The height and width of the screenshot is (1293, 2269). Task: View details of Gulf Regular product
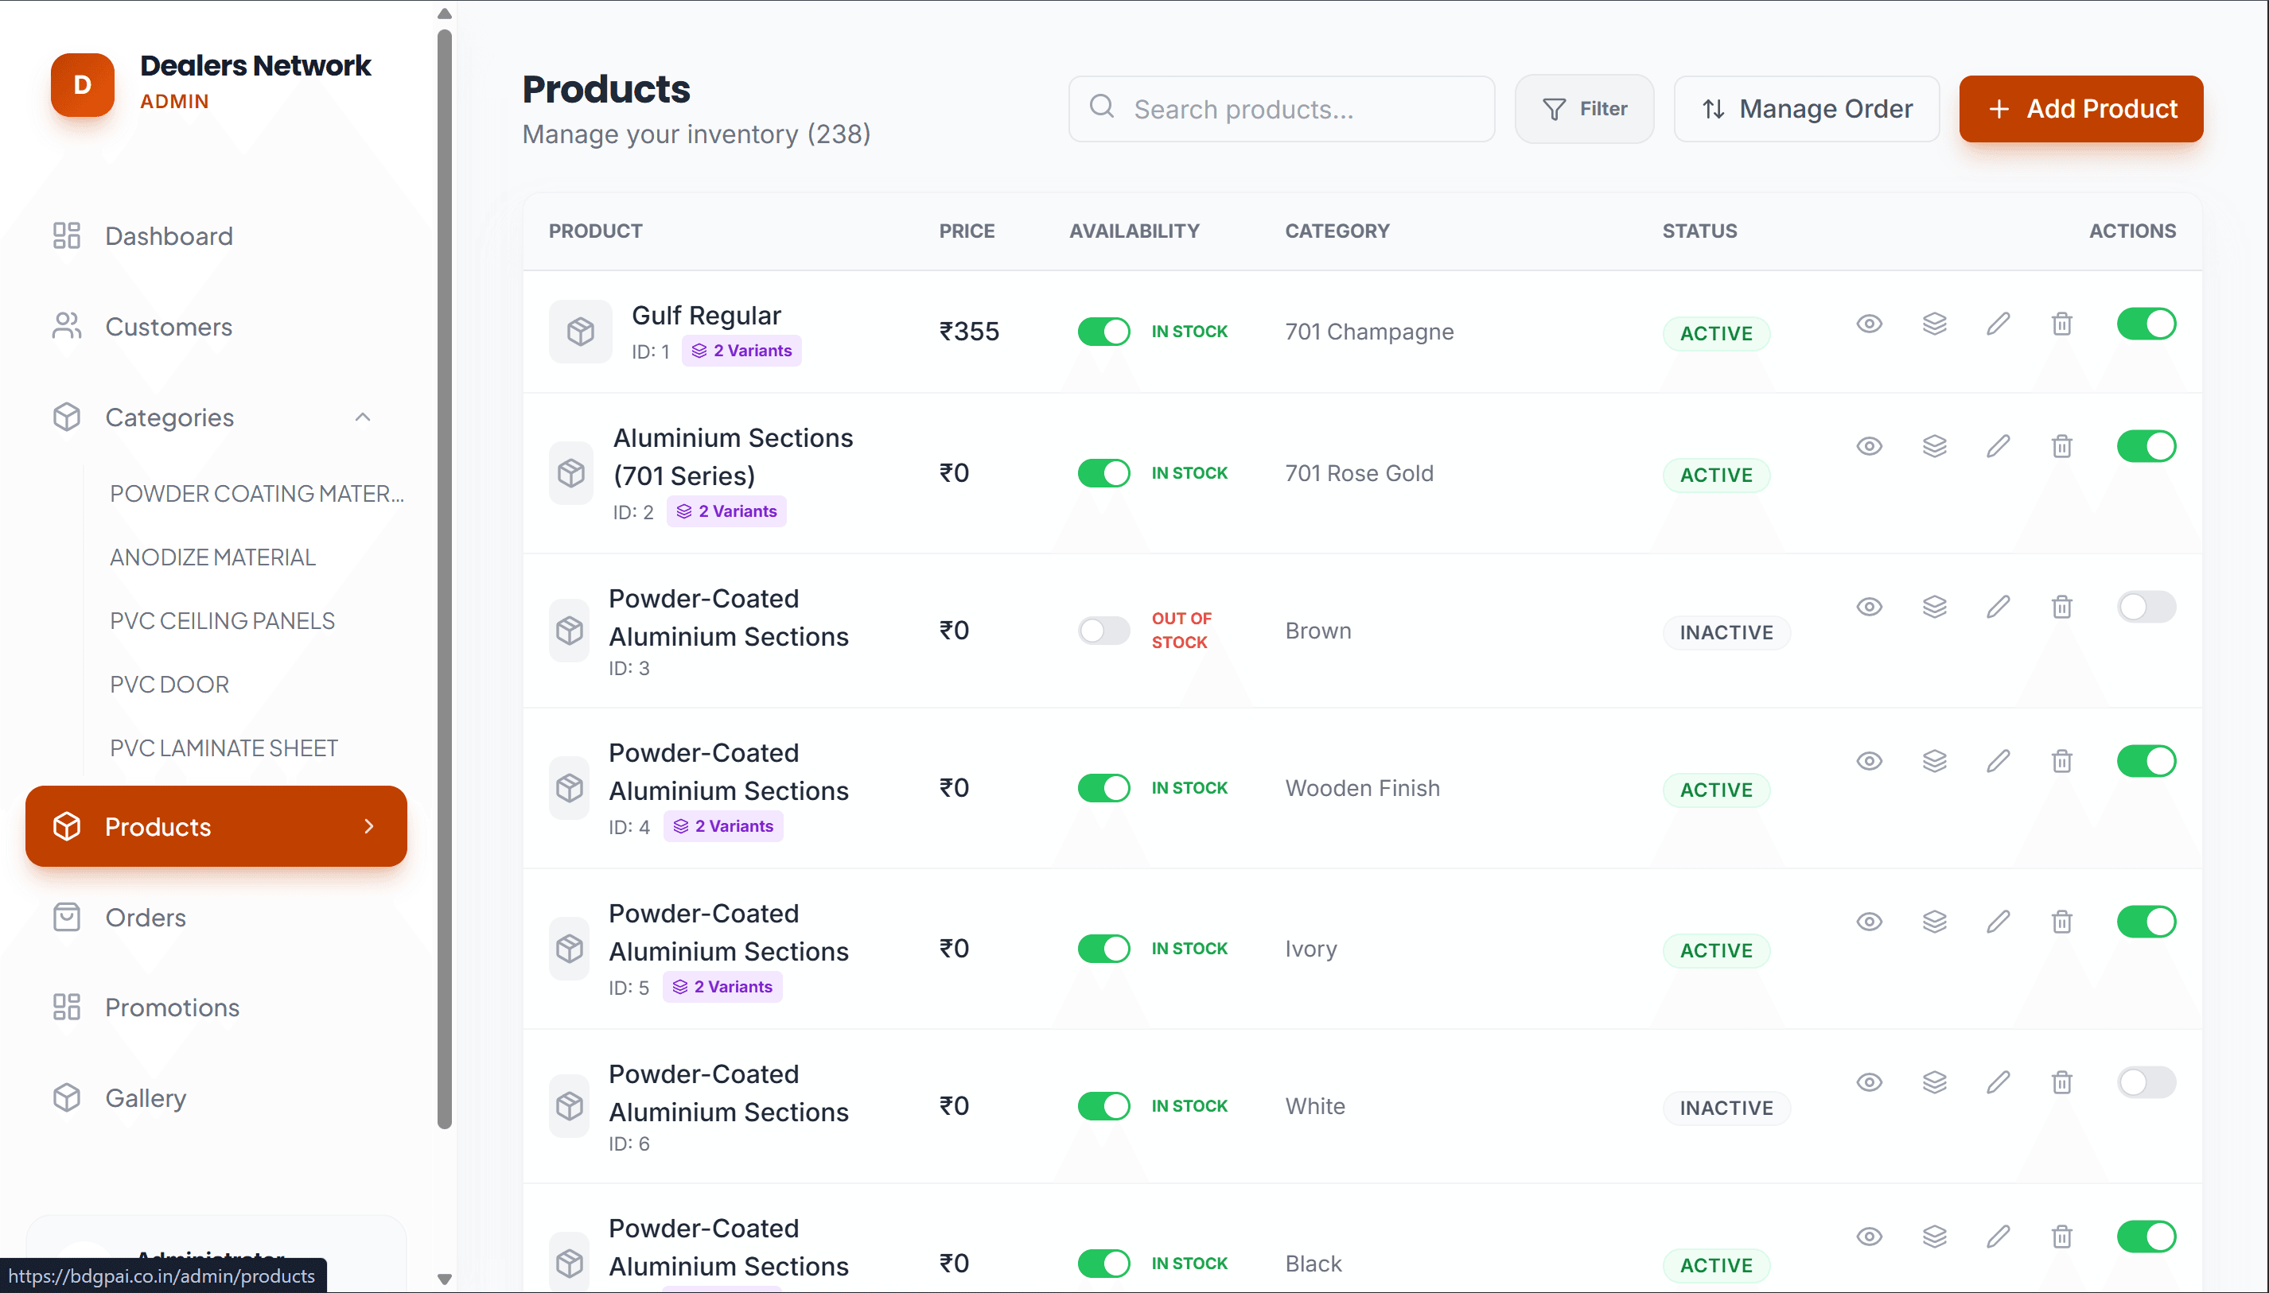pyautogui.click(x=1869, y=323)
